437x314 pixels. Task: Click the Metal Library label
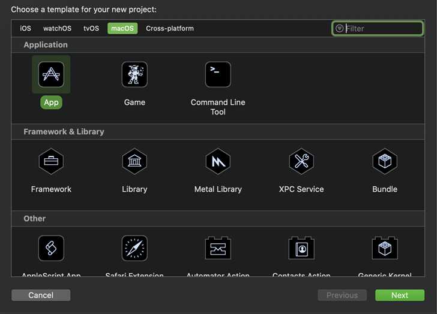pyautogui.click(x=218, y=189)
